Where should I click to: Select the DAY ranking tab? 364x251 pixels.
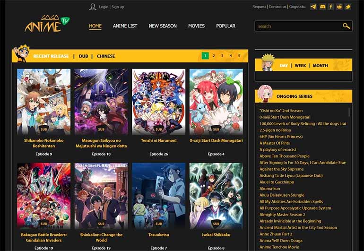[x=284, y=66]
